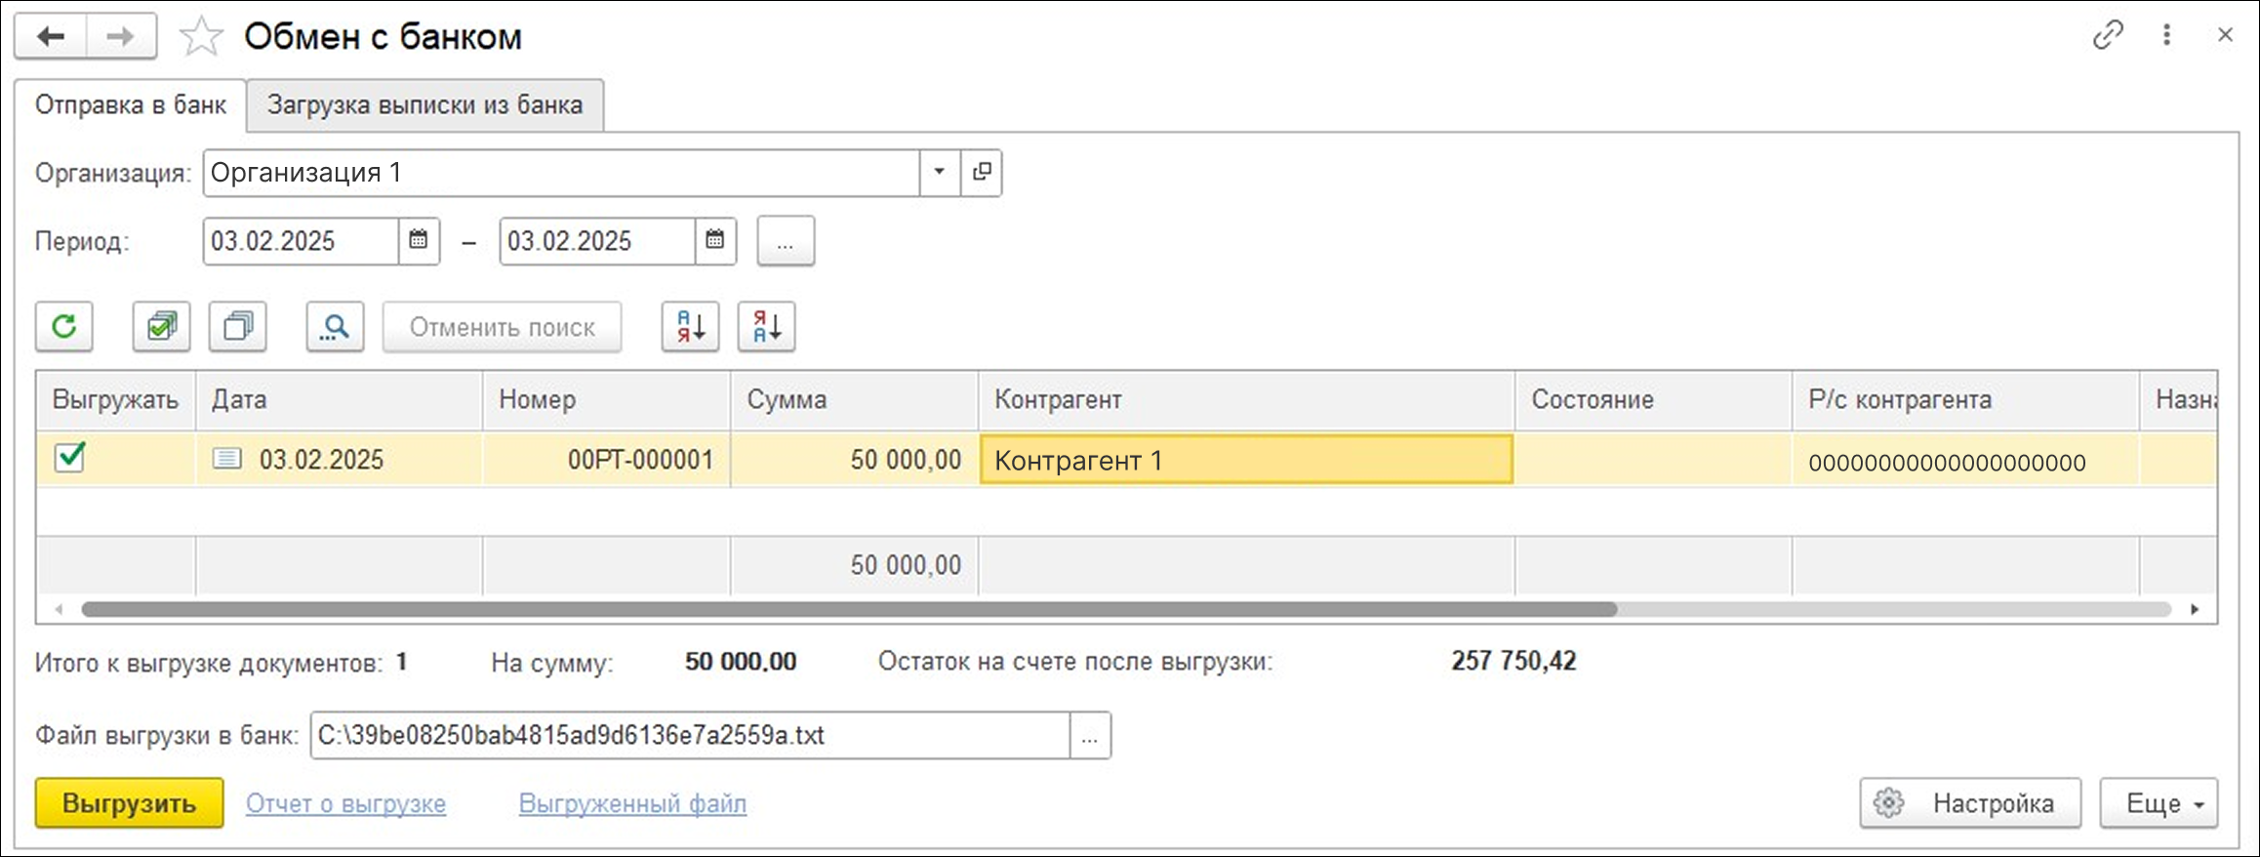2260x857 pixels.
Task: Open search with the magnifier icon
Action: [335, 326]
